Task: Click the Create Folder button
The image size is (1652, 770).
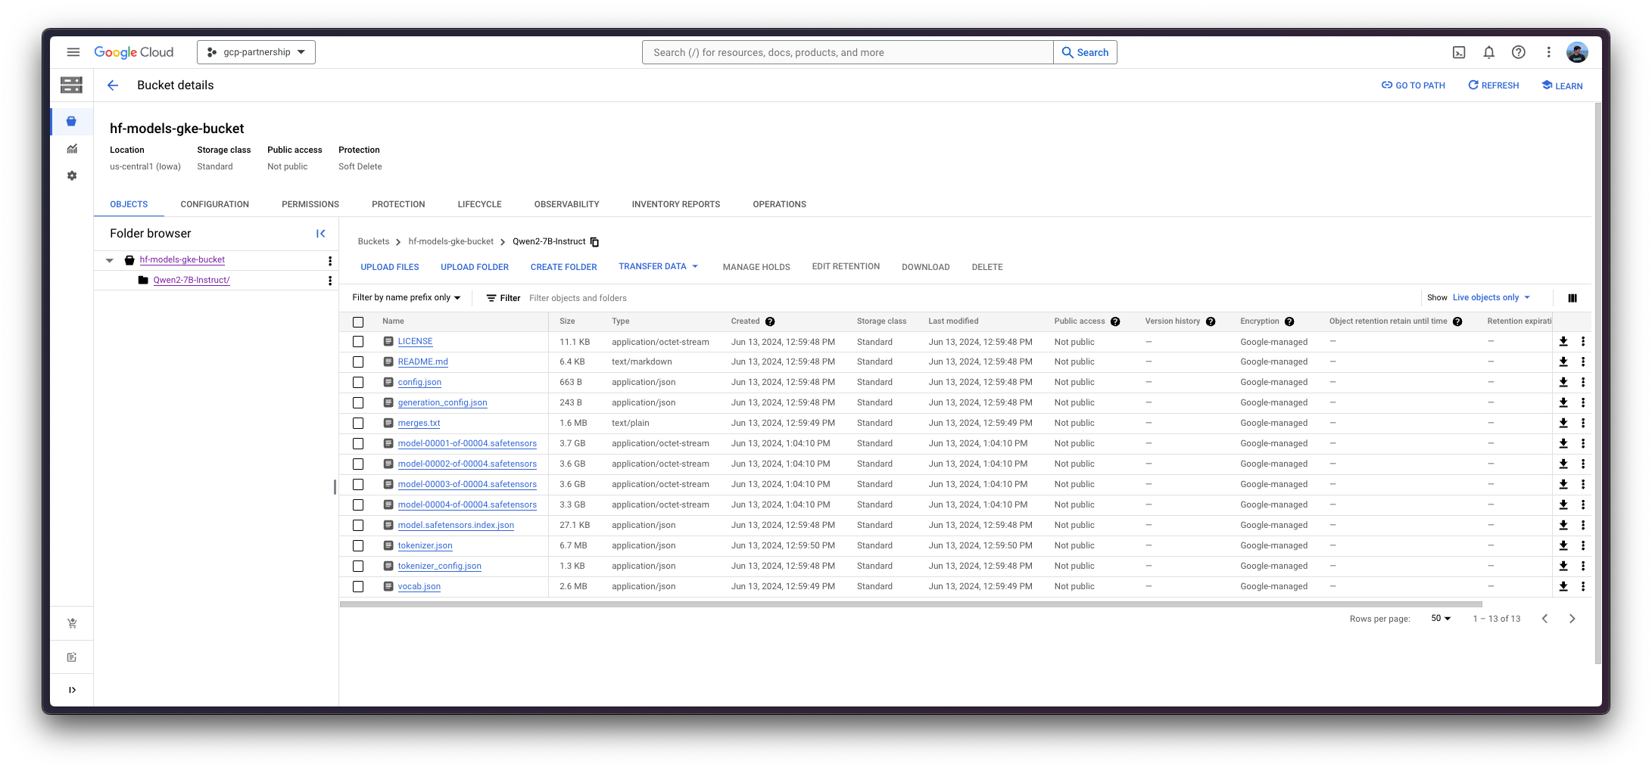Action: [563, 267]
